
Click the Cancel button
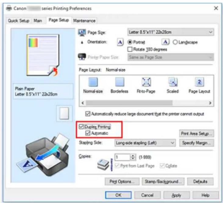click(147, 195)
